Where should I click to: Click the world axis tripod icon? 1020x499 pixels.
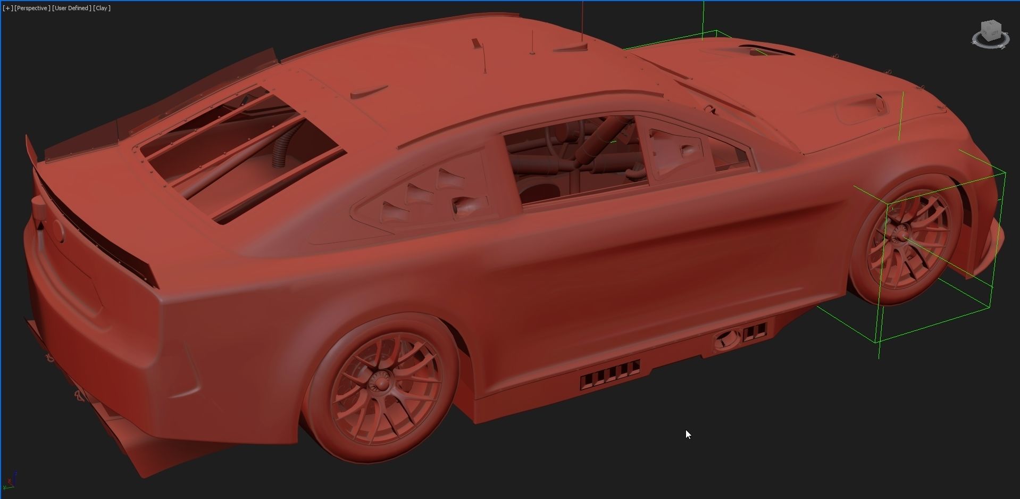(x=10, y=480)
